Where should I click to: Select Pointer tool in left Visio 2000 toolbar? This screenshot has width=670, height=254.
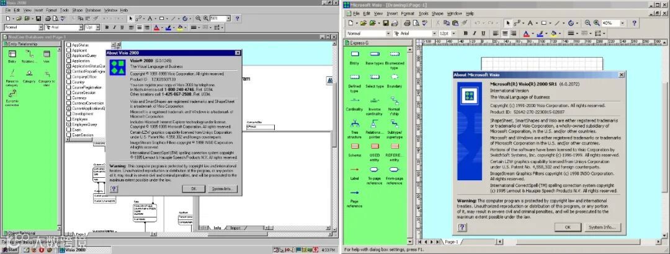(130, 19)
